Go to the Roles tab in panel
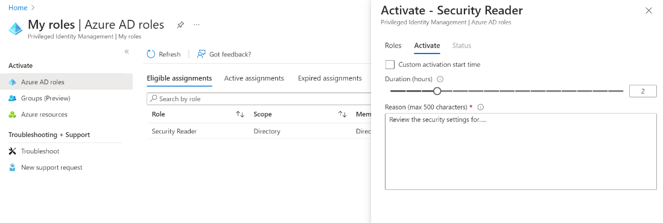Screen dimensions: 663x223 pyautogui.click(x=393, y=46)
